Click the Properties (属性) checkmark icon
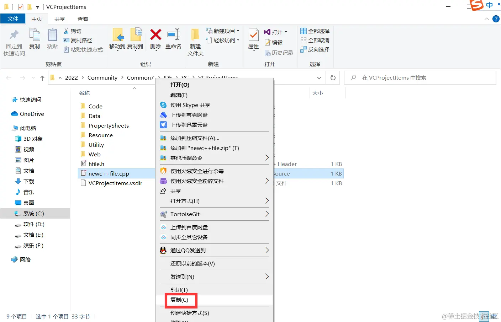This screenshot has height=322, width=501. 253,35
